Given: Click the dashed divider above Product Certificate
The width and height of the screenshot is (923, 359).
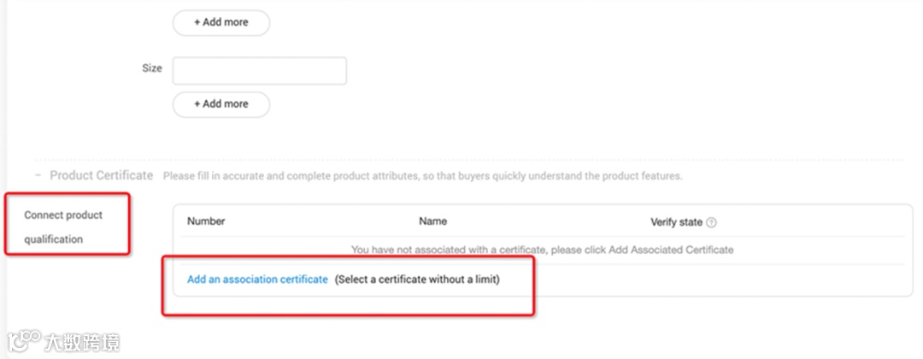Looking at the screenshot, I should coord(468,159).
